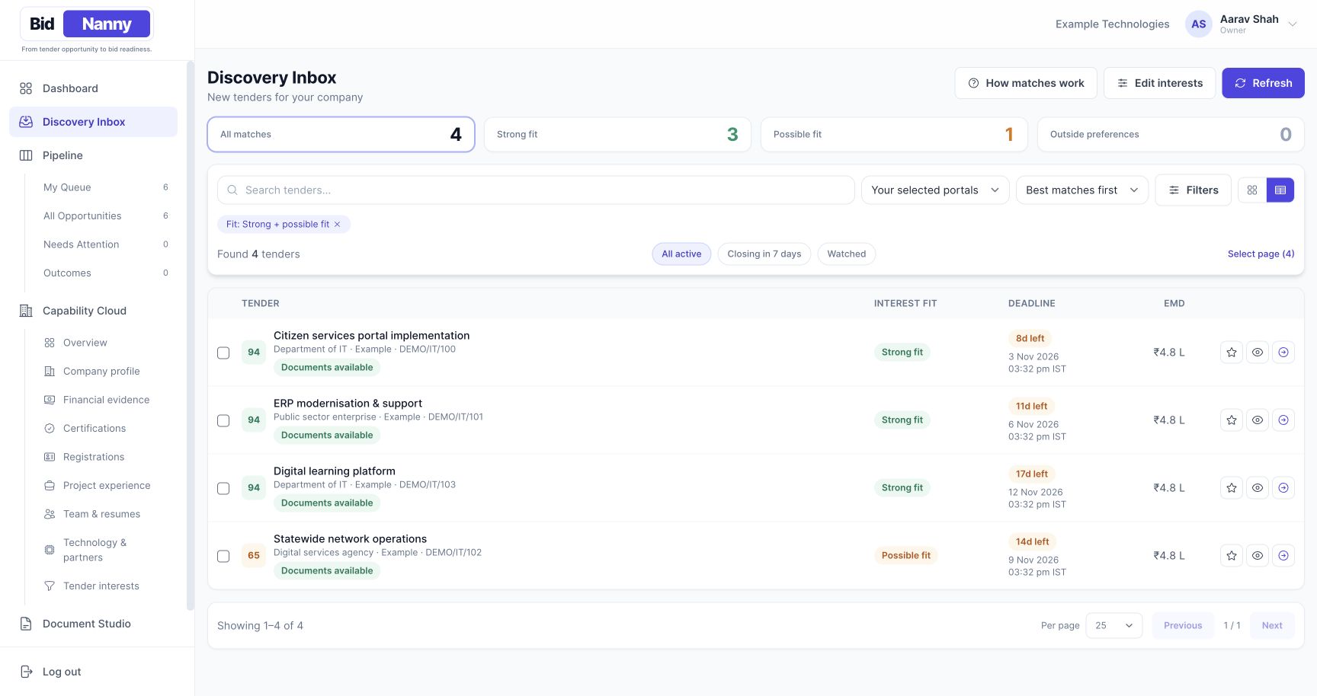Viewport: 1317px width, 696px height.
Task: Expand the Aarav Shah account menu
Action: pos(1242,24)
